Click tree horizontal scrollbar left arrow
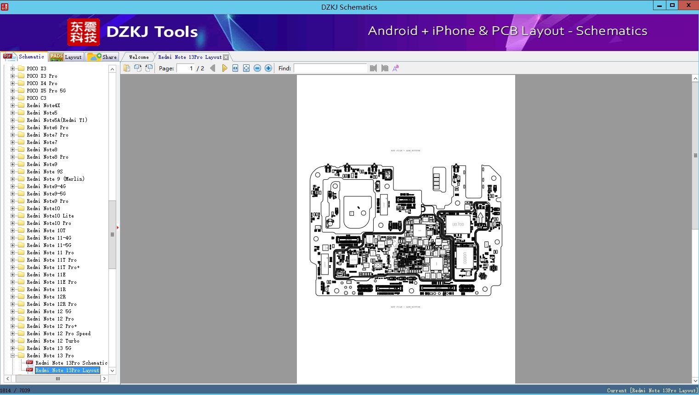Image resolution: width=699 pixels, height=395 pixels. coord(7,379)
